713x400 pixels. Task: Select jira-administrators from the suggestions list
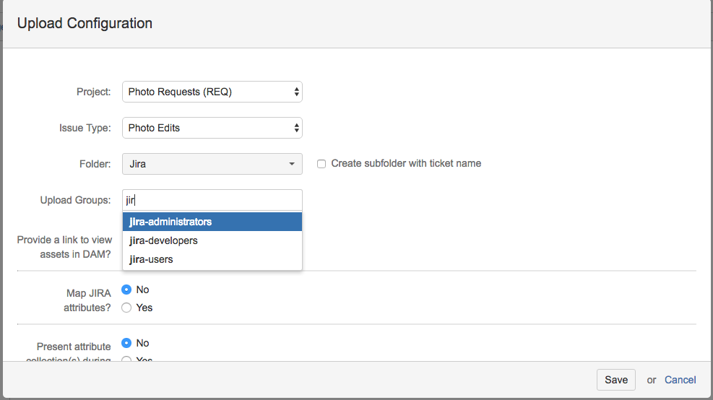(x=212, y=222)
